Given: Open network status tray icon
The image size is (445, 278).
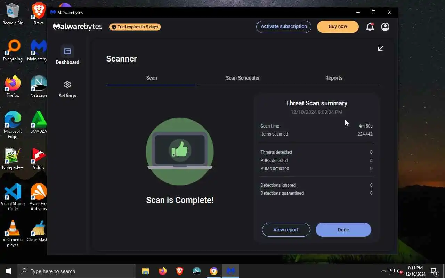Looking at the screenshot, I should pyautogui.click(x=392, y=271).
